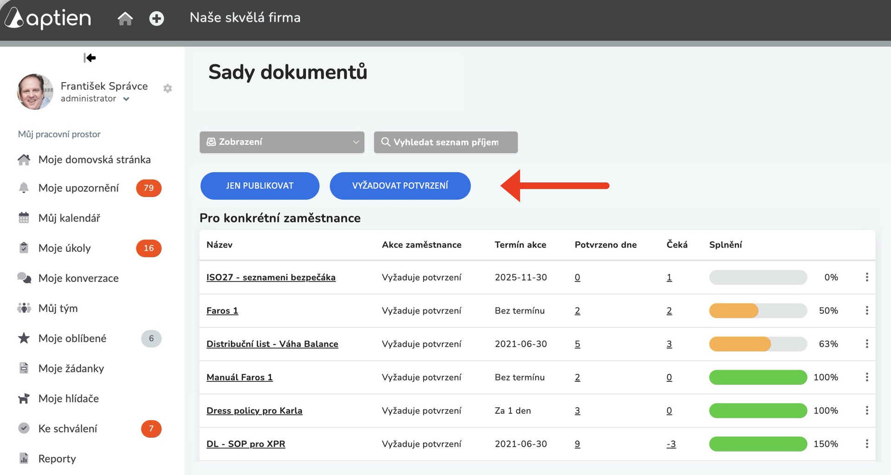Click the 7 approvals badge
Screen dimensions: 891x475
(151, 429)
